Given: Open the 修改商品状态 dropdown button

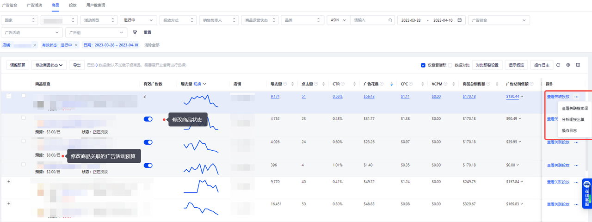Looking at the screenshot, I should point(49,65).
